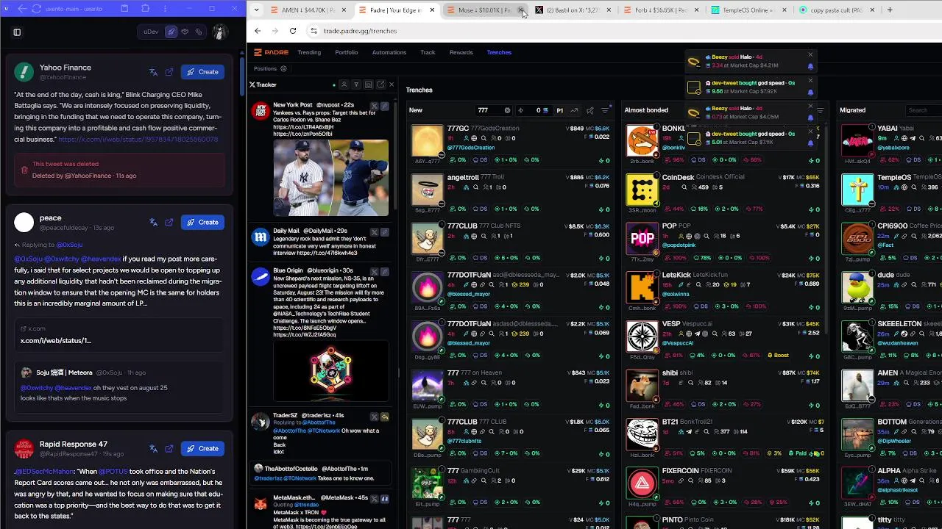Open TempleOS token thumbnail in Migrated
The image size is (942, 529).
857,190
